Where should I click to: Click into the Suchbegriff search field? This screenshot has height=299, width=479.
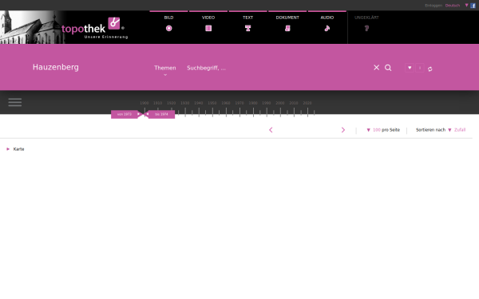275,68
